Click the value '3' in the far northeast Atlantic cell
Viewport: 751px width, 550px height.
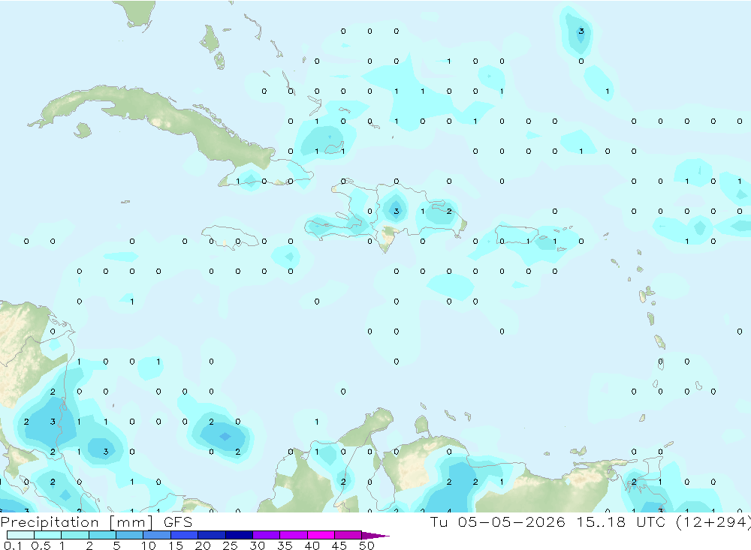point(581,31)
